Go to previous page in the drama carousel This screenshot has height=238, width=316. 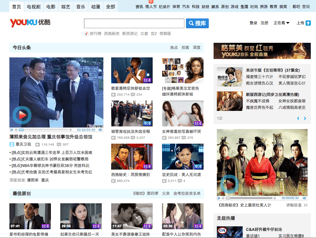[x=298, y=118]
